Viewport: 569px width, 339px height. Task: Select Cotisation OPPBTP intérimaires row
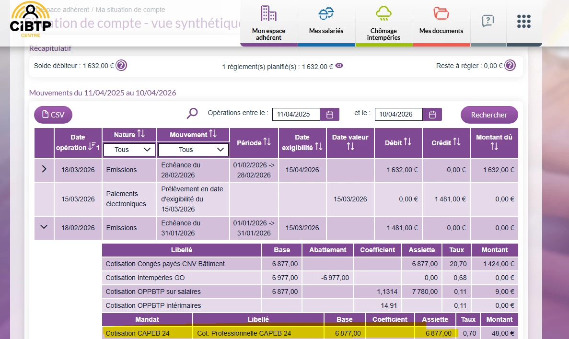(x=310, y=305)
